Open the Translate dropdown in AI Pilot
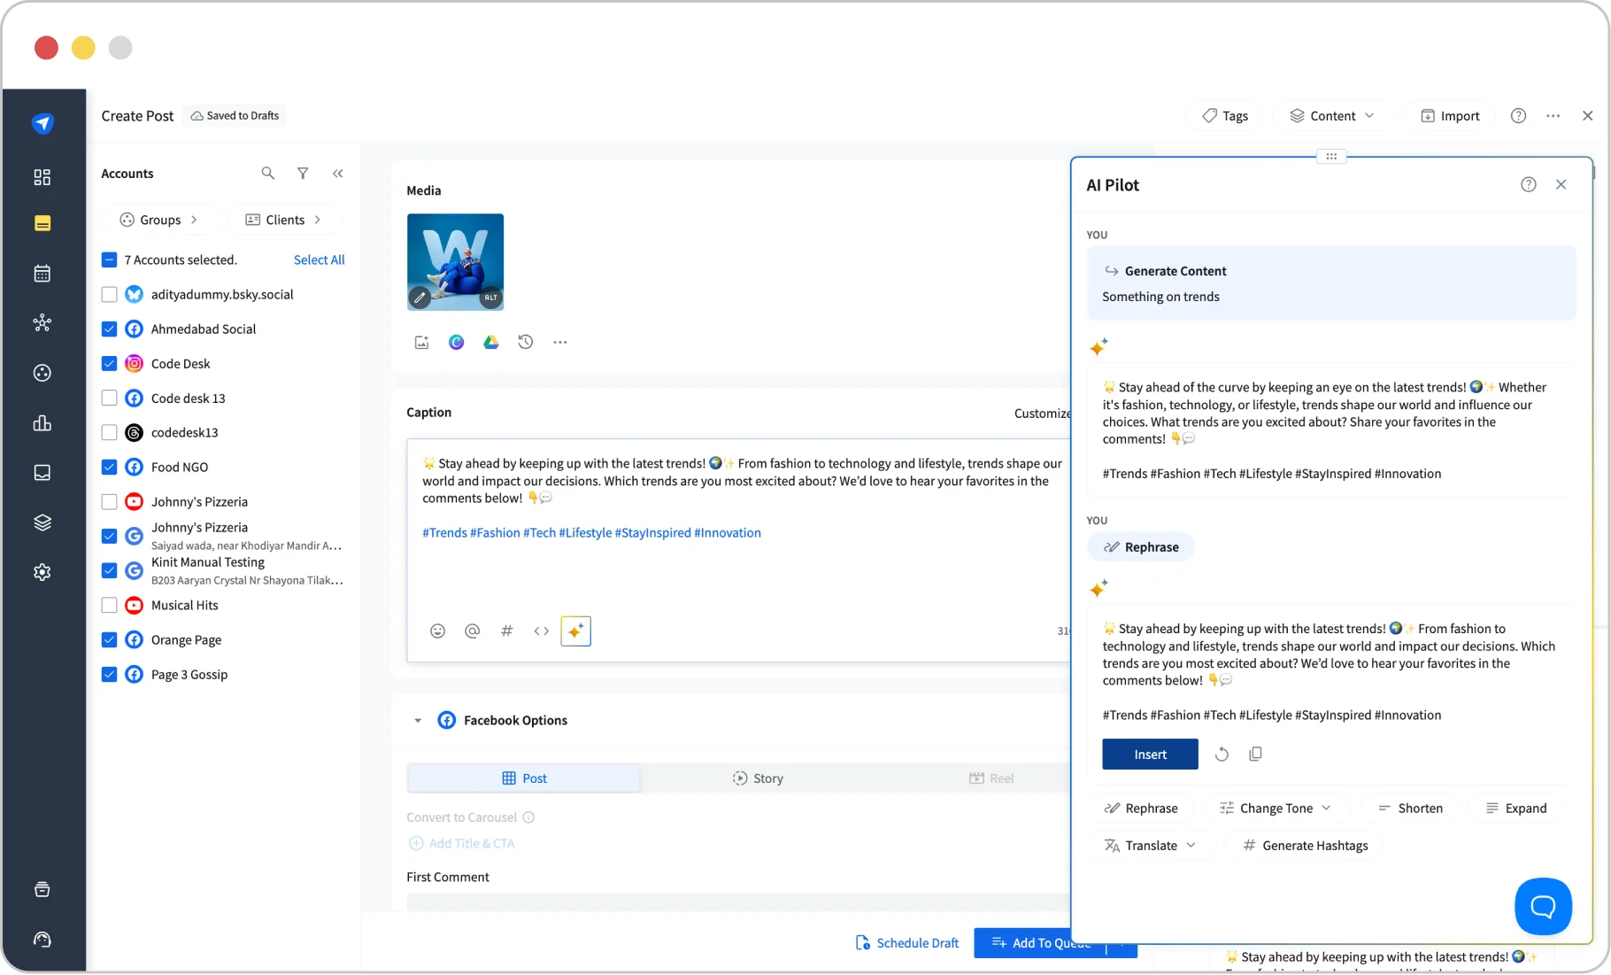The width and height of the screenshot is (1611, 975). click(x=1152, y=845)
